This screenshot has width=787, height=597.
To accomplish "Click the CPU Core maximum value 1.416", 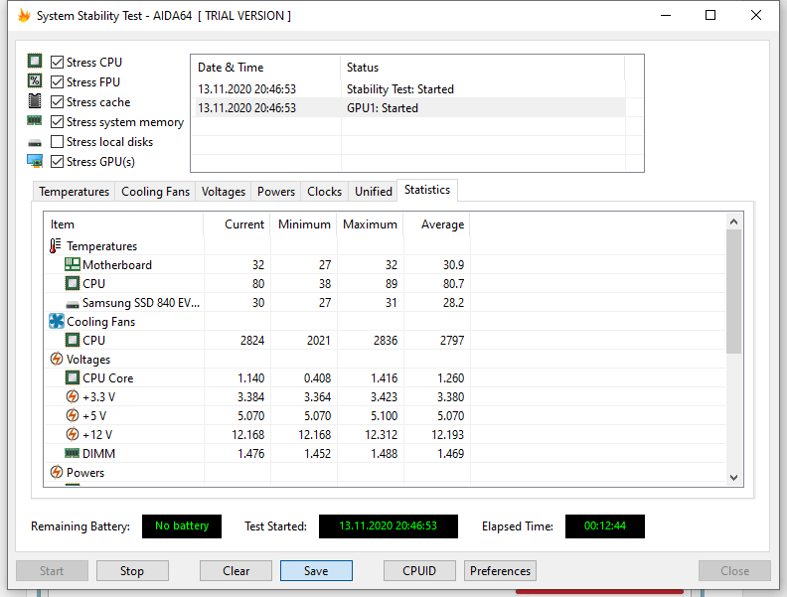I will (x=384, y=378).
